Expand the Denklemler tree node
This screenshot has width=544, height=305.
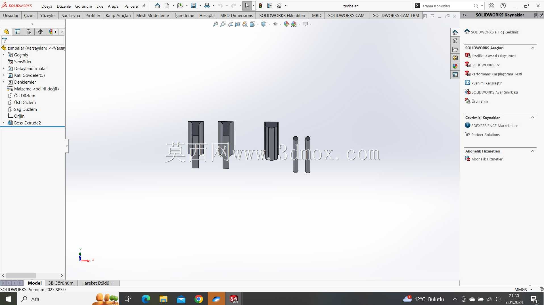tap(3, 82)
